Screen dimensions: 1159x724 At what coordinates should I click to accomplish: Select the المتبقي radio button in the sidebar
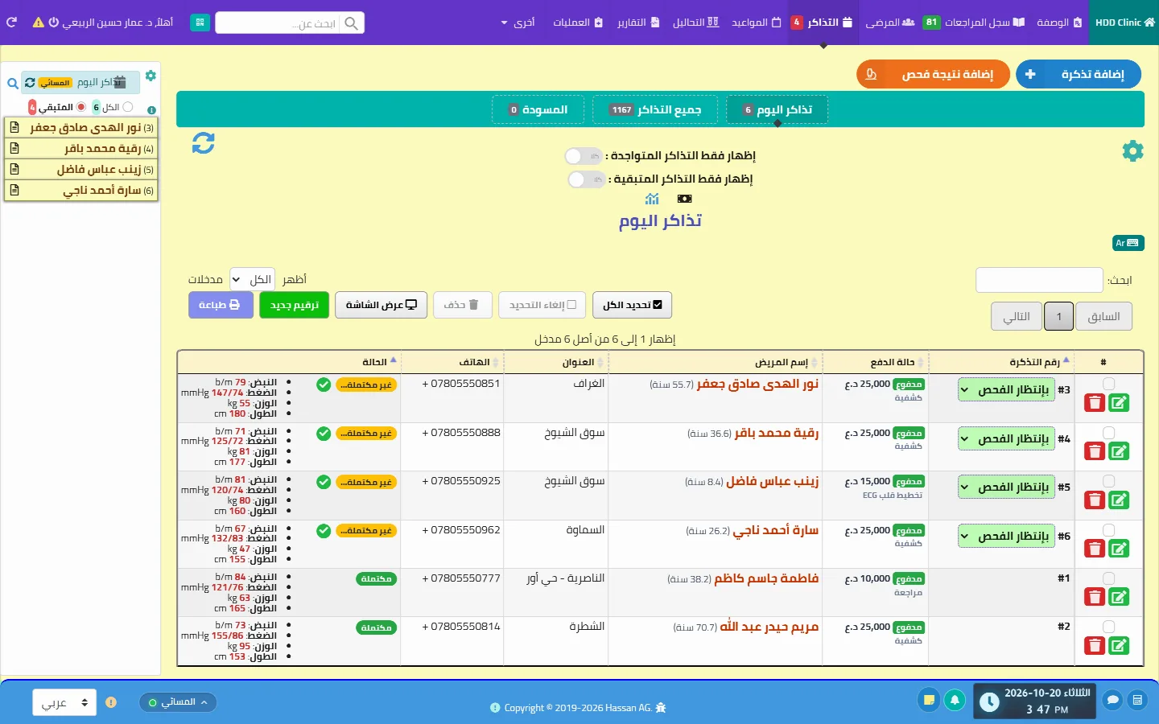pyautogui.click(x=80, y=107)
